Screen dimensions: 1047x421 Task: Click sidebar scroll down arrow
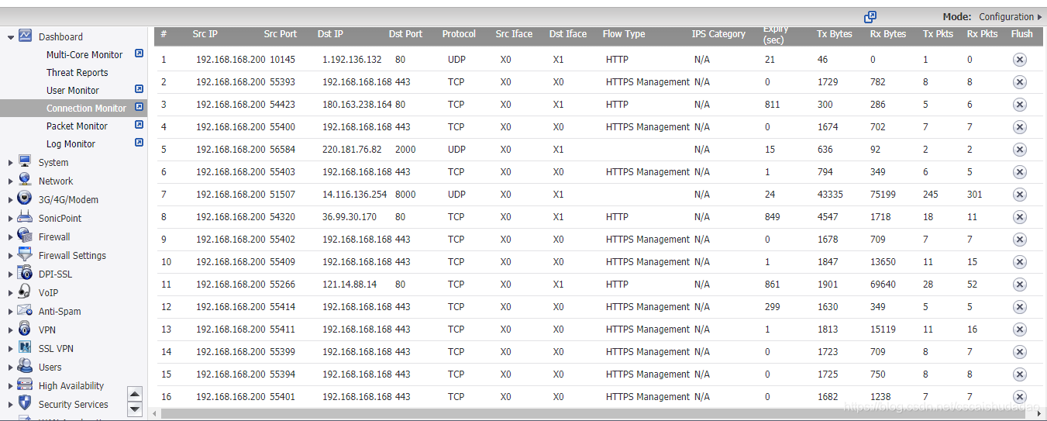coord(135,409)
